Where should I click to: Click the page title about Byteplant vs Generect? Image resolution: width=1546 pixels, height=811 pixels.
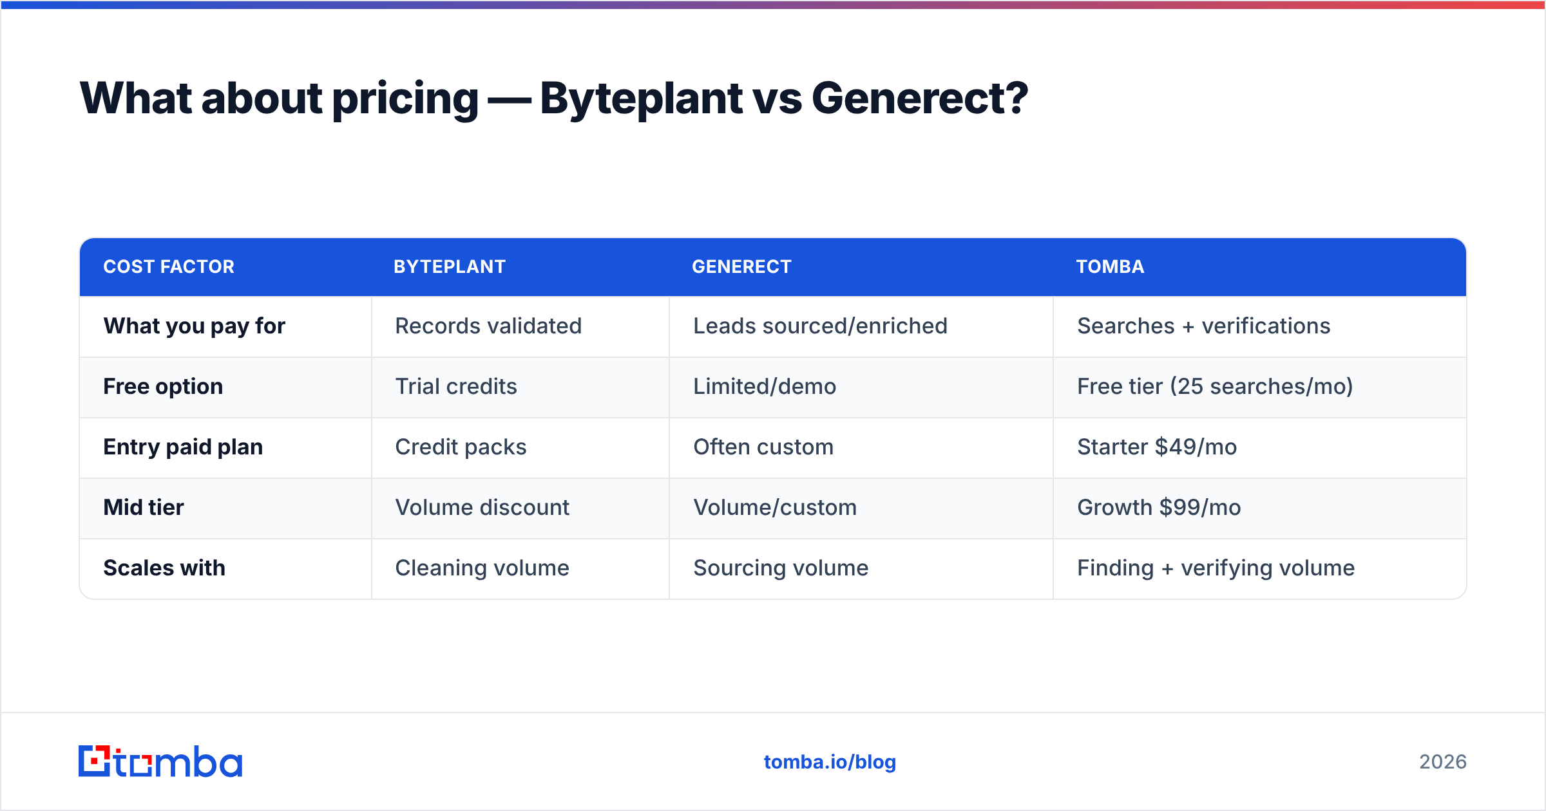pyautogui.click(x=554, y=98)
